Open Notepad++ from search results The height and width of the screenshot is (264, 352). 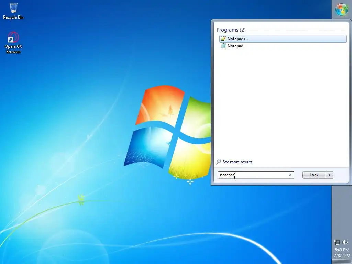(283, 39)
